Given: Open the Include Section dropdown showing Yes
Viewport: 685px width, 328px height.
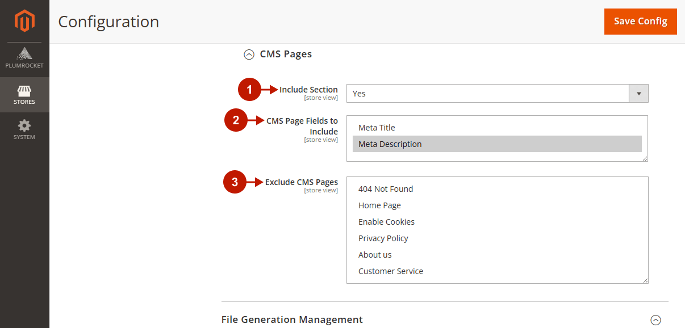Looking at the screenshot, I should (x=638, y=93).
